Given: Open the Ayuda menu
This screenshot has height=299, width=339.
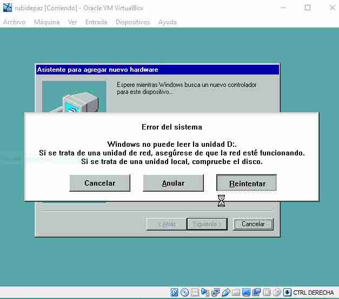Looking at the screenshot, I should pyautogui.click(x=168, y=22).
